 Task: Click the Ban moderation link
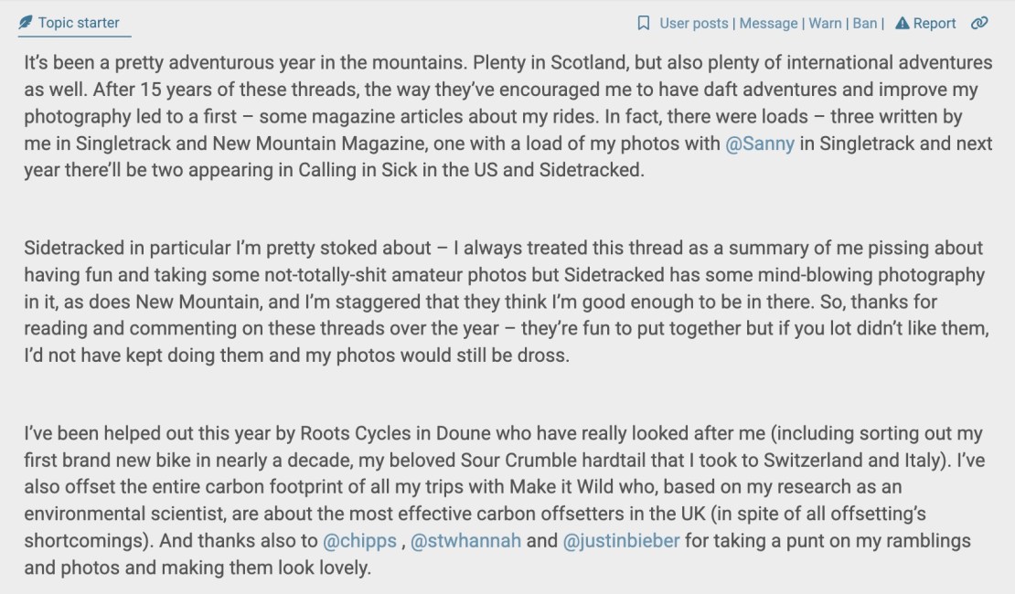pos(864,23)
